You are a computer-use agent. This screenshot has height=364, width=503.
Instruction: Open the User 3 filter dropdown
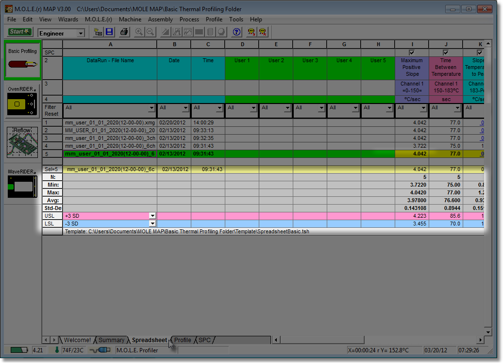tap(322, 108)
